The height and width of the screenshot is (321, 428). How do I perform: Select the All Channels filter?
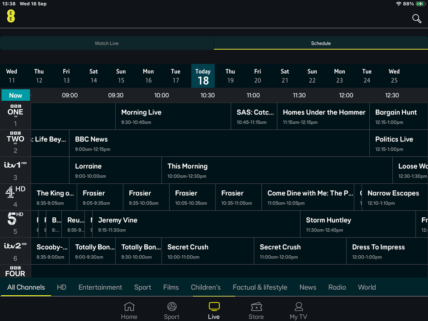26,287
